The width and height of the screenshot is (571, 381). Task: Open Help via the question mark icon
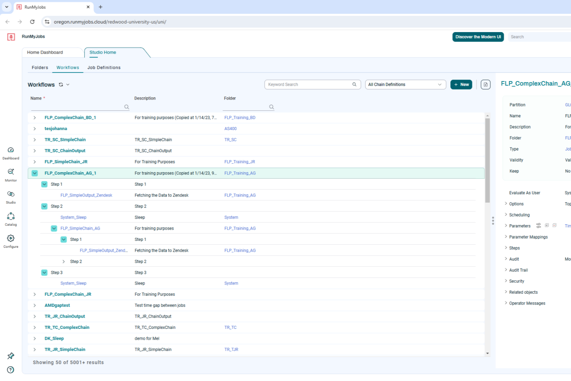[x=10, y=370]
